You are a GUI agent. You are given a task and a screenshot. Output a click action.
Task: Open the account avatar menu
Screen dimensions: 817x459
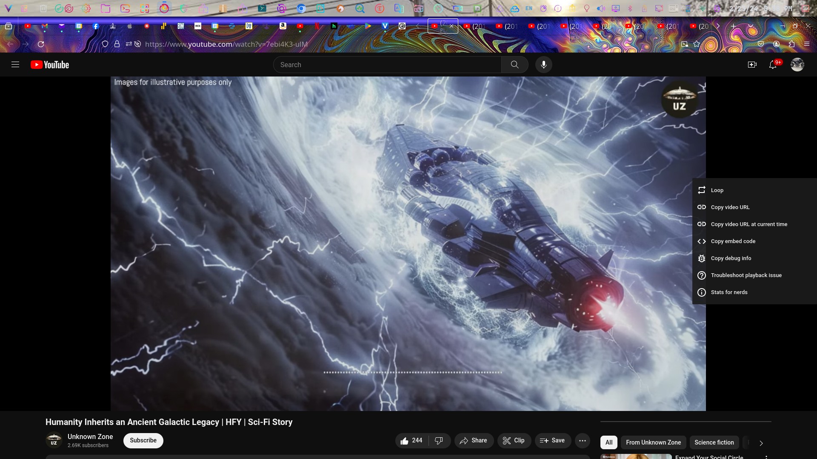coord(797,65)
